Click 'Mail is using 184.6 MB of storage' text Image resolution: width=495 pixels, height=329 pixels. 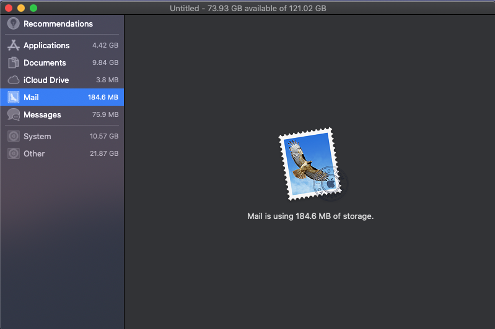tap(310, 216)
